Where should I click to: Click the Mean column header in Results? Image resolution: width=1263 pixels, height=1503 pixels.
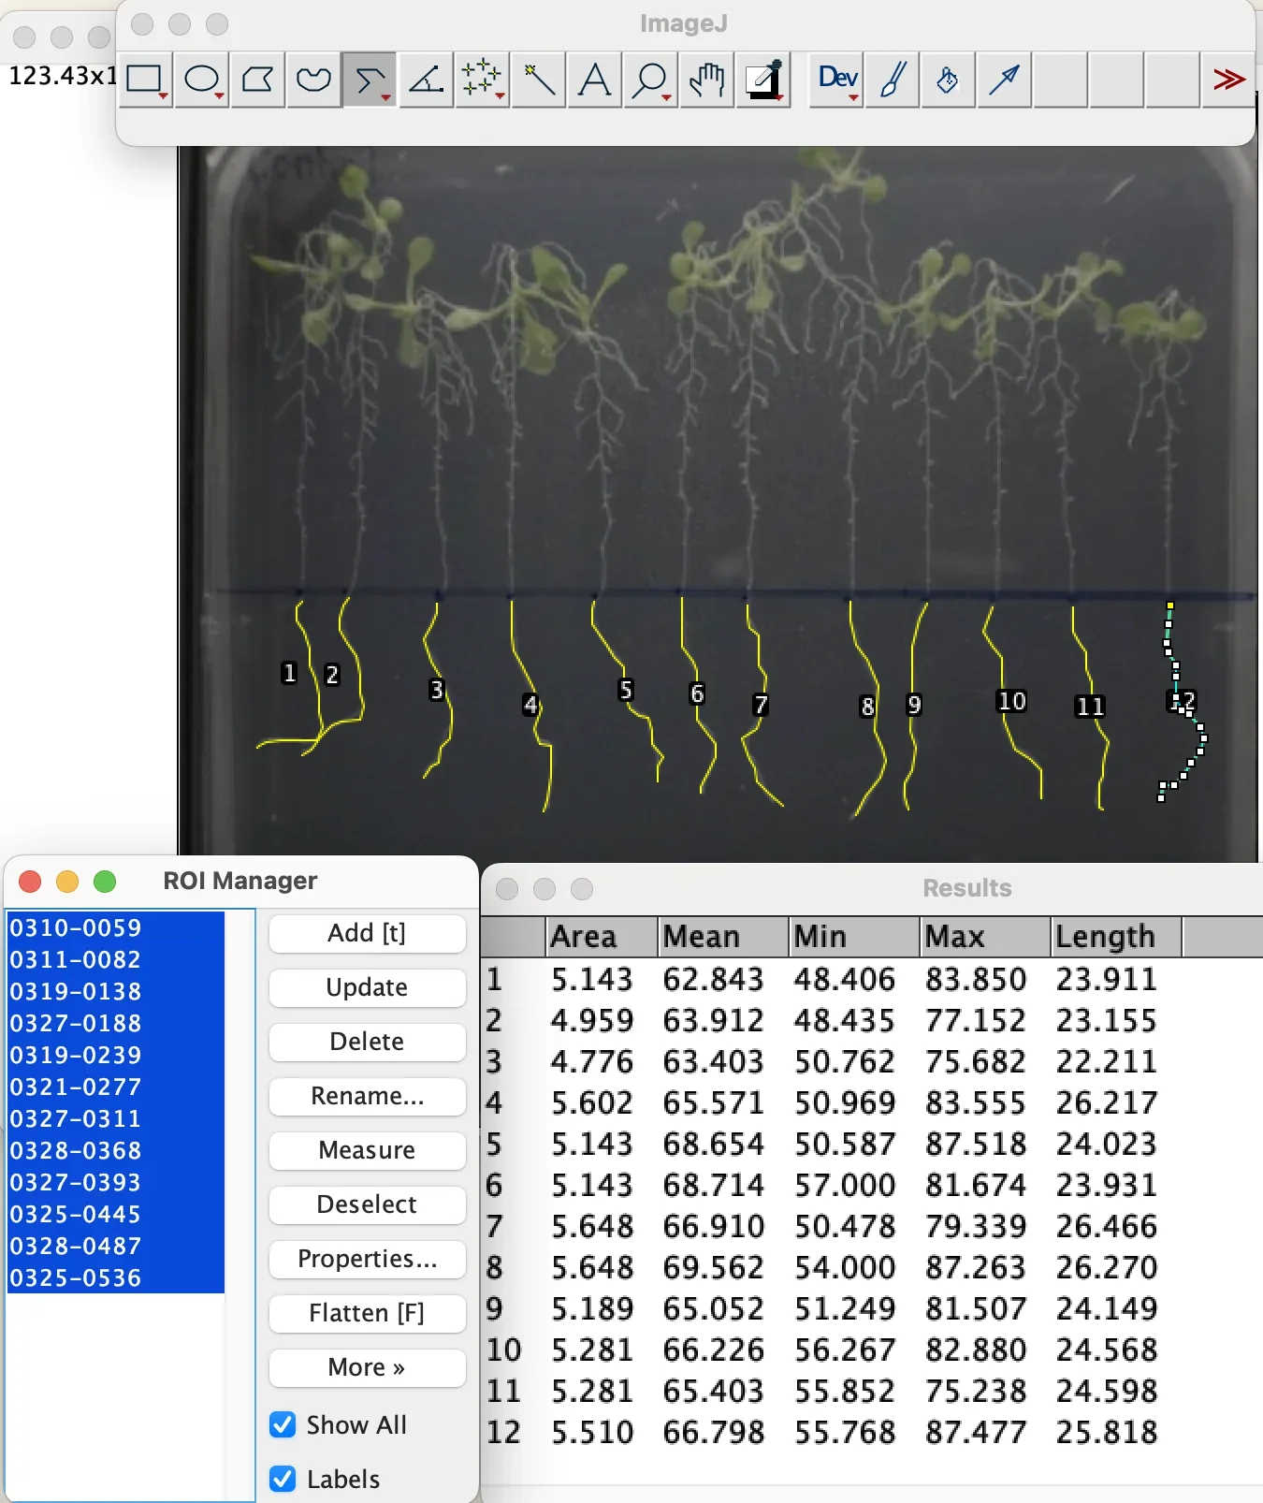point(723,937)
